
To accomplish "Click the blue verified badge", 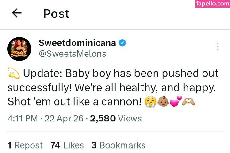I will [122, 43].
